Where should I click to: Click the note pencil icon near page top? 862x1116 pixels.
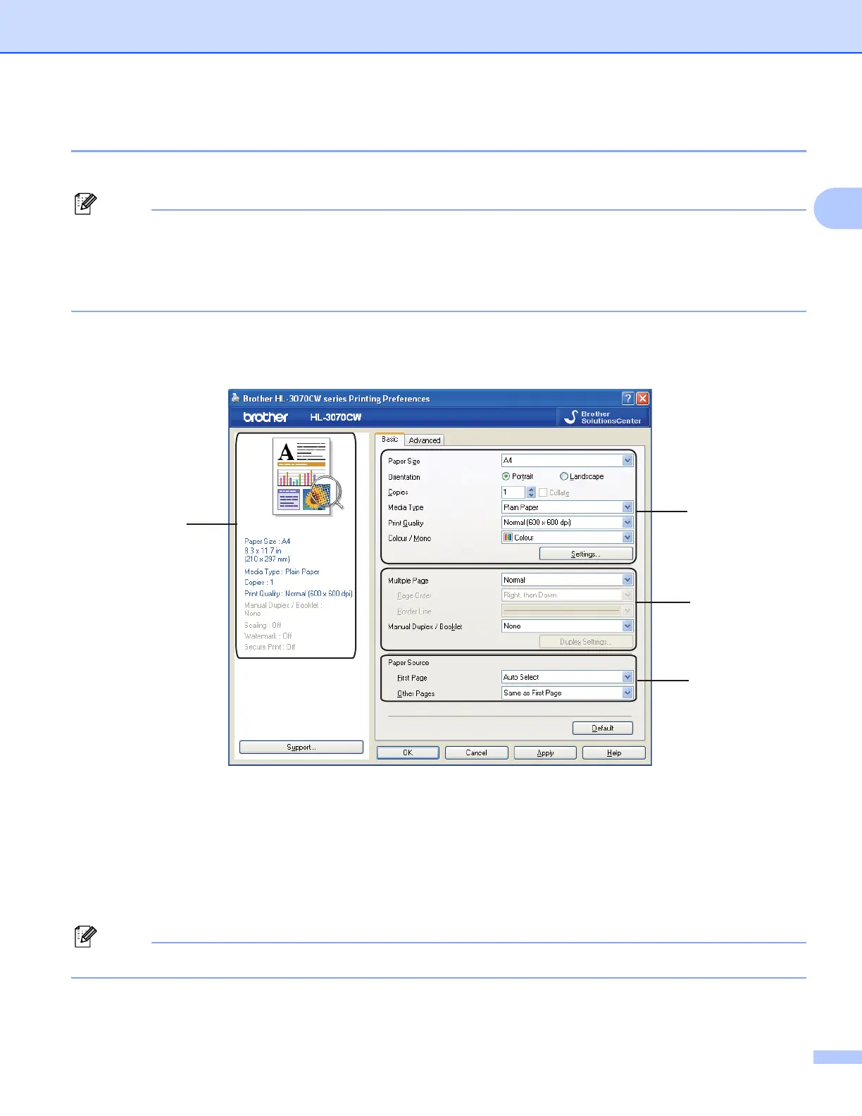pyautogui.click(x=85, y=204)
